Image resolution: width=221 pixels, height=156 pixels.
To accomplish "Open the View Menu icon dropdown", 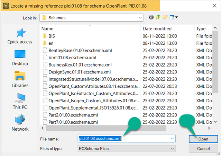I will click(174, 17).
